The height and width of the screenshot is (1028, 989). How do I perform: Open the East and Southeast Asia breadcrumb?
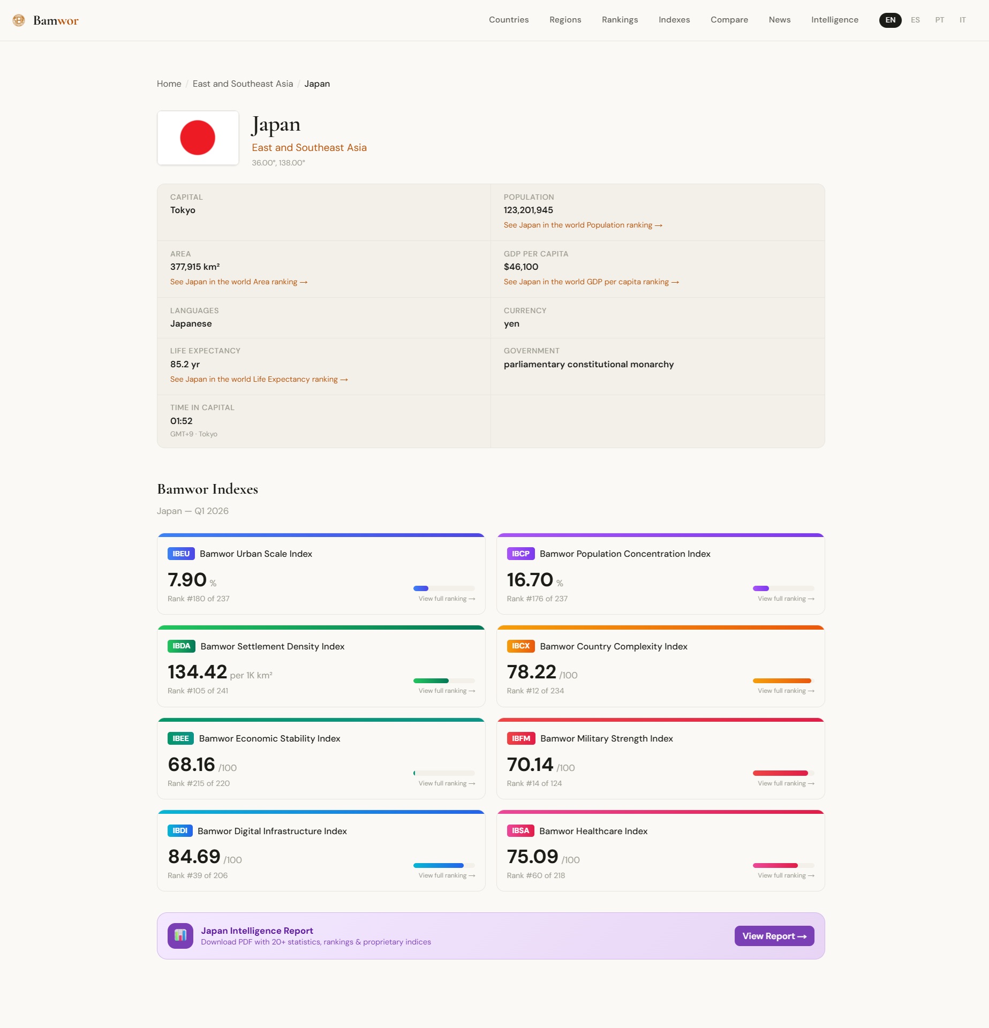coord(242,84)
